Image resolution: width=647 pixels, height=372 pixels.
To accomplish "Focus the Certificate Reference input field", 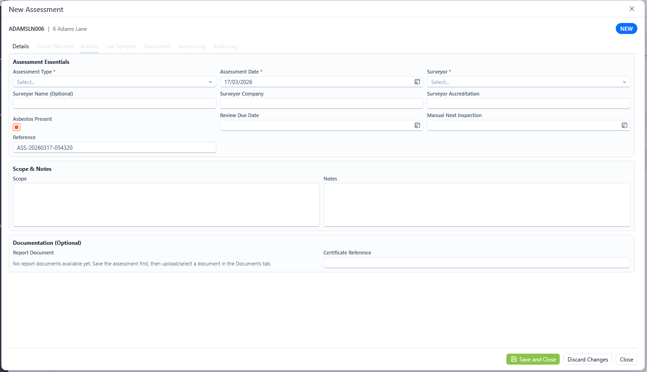I will [x=477, y=263].
